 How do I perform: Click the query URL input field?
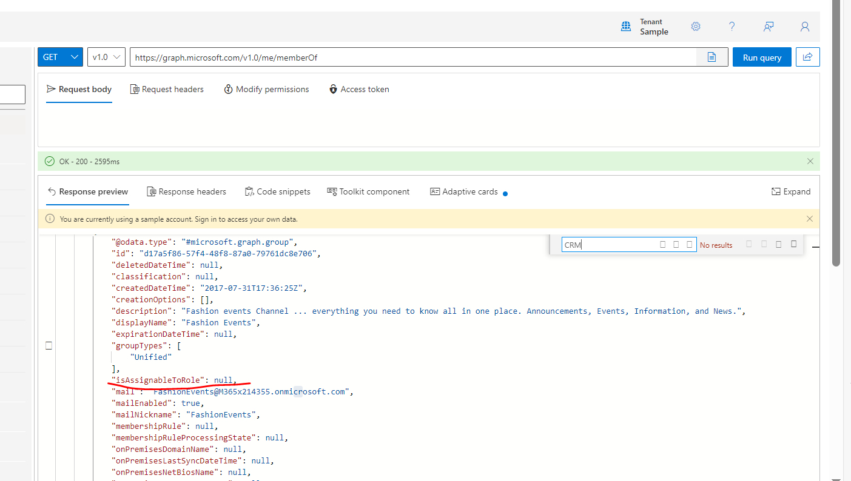point(413,57)
